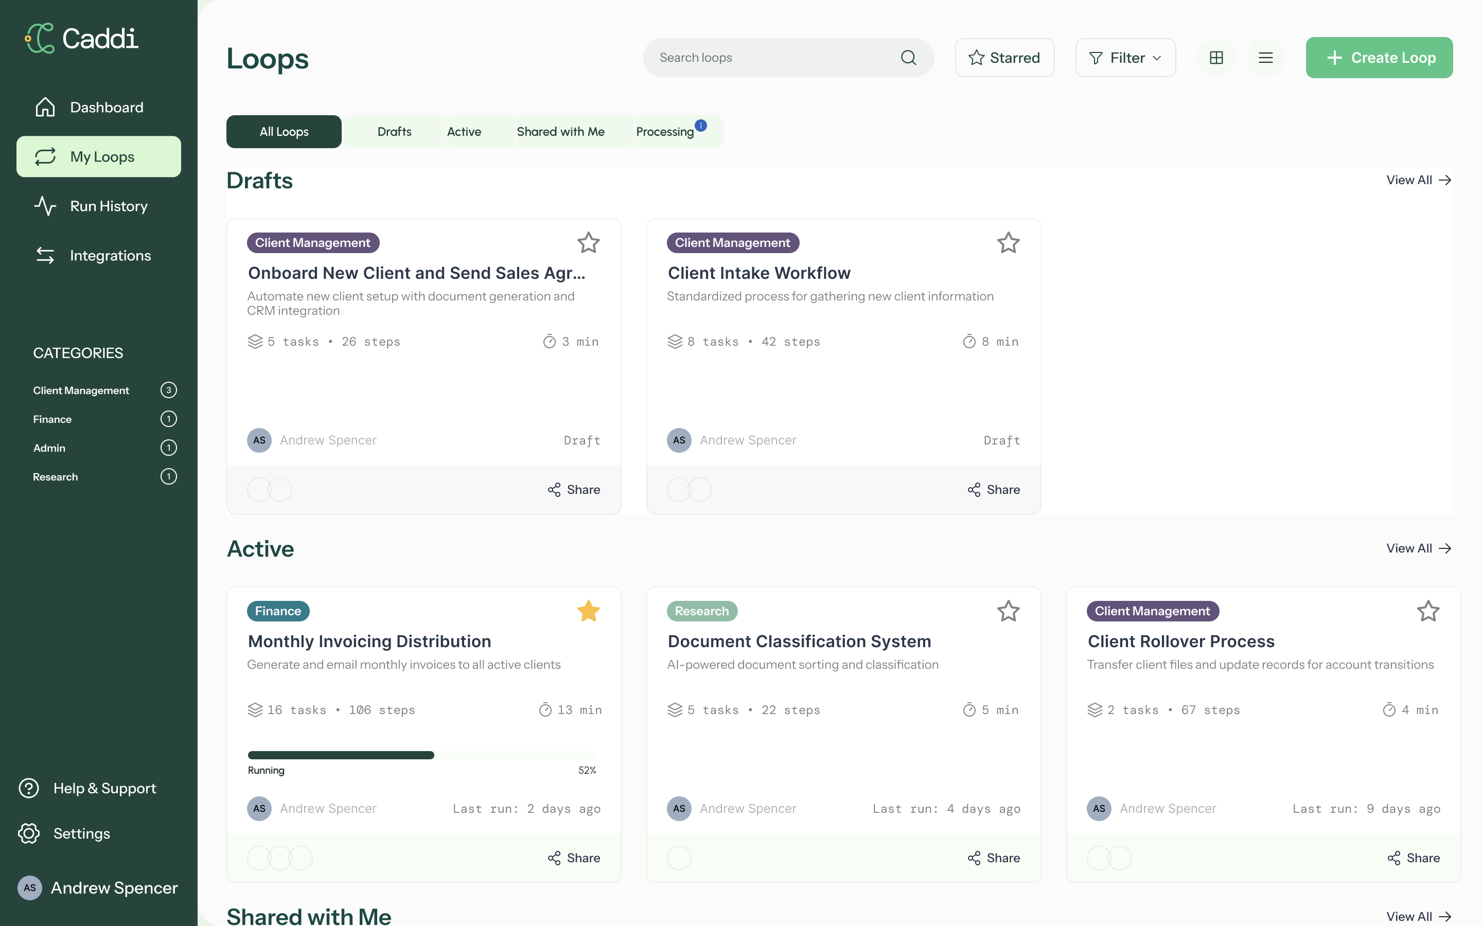Switch to grid view layout
The height and width of the screenshot is (926, 1482).
click(1216, 58)
